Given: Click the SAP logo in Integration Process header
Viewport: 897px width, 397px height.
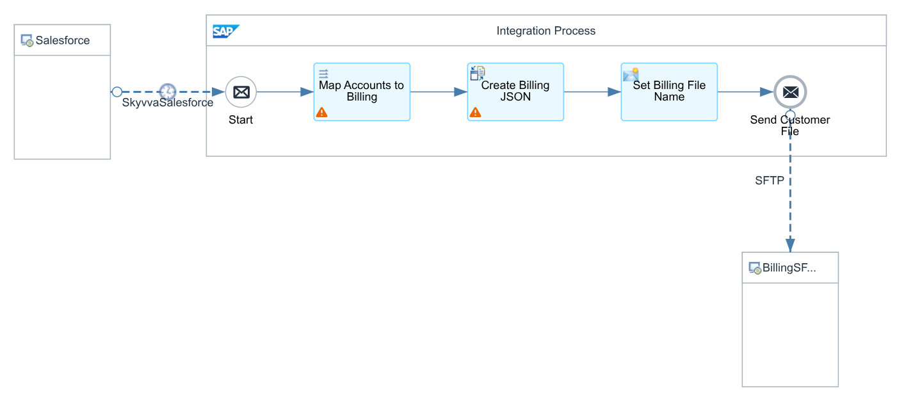Looking at the screenshot, I should (226, 31).
